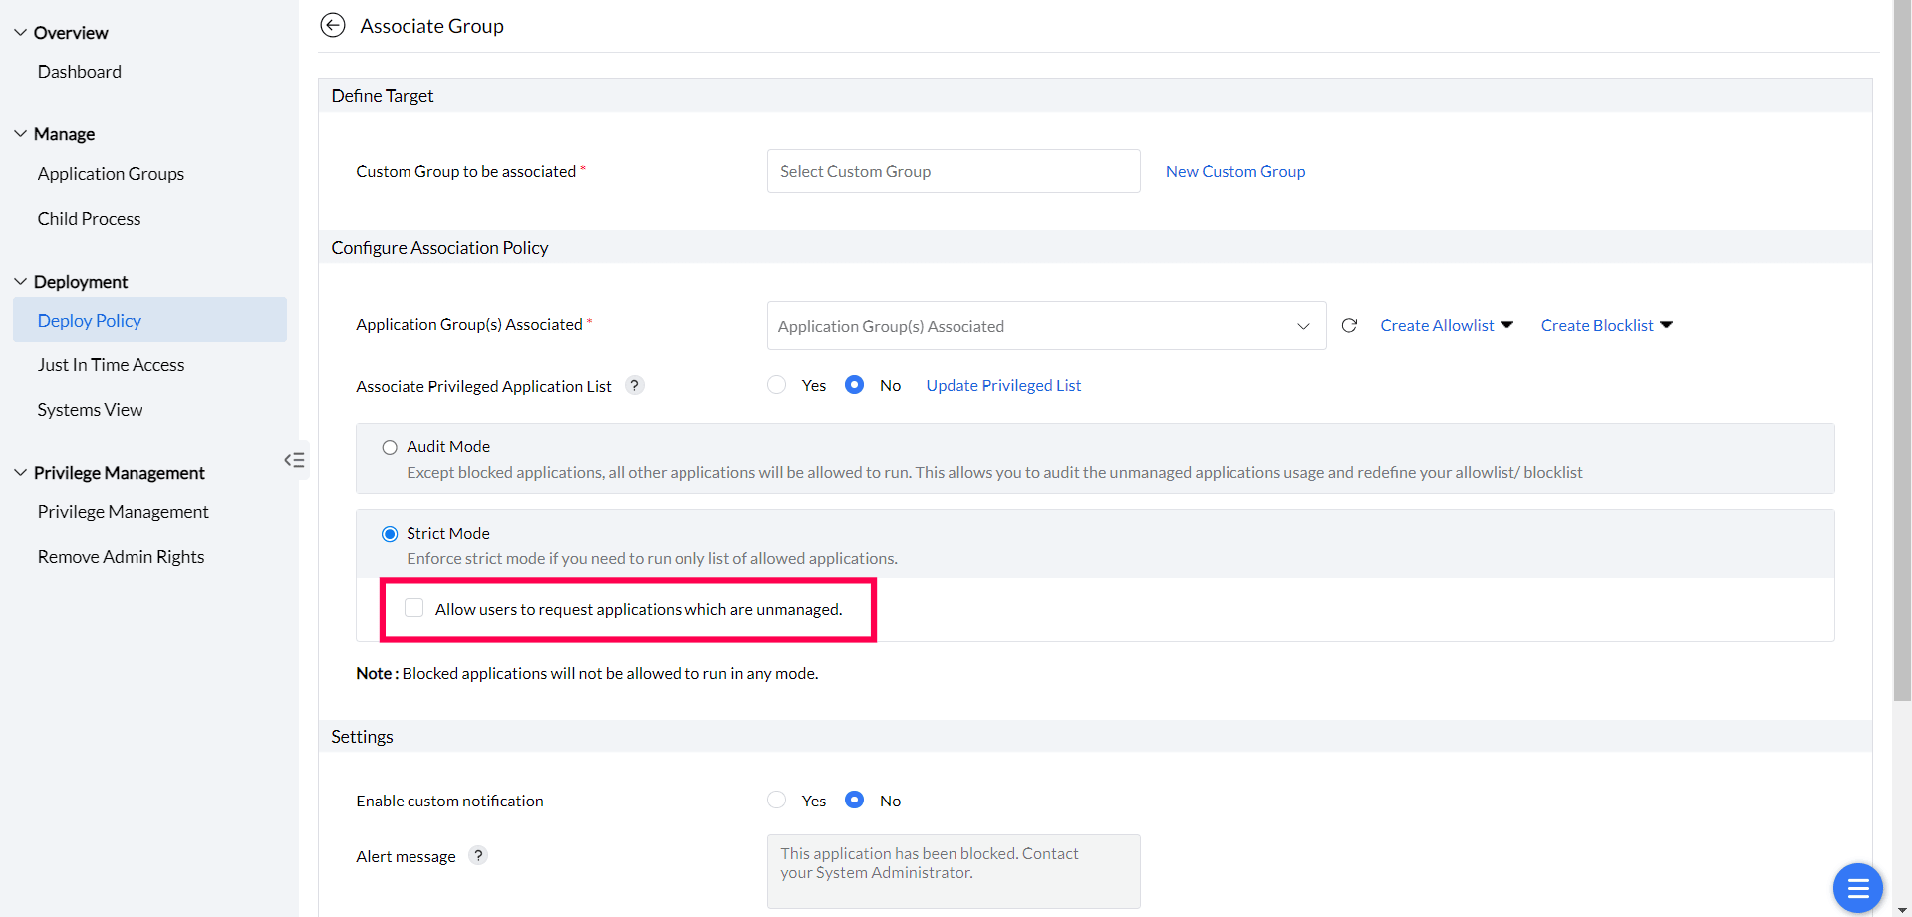Go to Just In Time Access
Screen dimensions: 1912x917
tap(111, 365)
